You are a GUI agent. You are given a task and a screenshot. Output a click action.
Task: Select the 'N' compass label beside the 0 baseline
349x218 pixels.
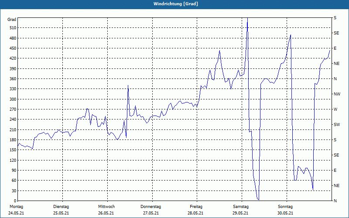click(x=335, y=201)
